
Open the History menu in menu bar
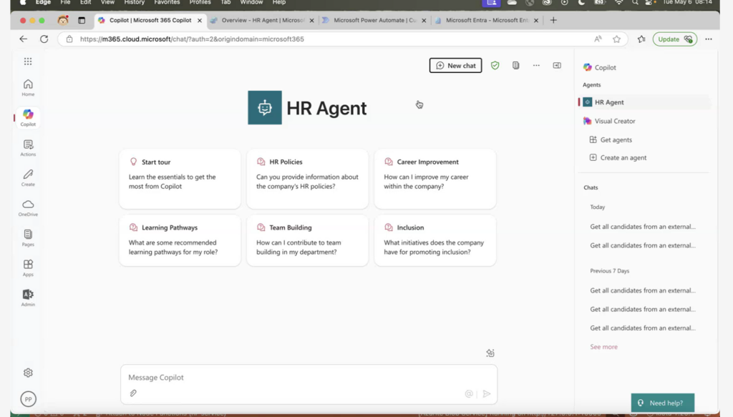point(134,2)
